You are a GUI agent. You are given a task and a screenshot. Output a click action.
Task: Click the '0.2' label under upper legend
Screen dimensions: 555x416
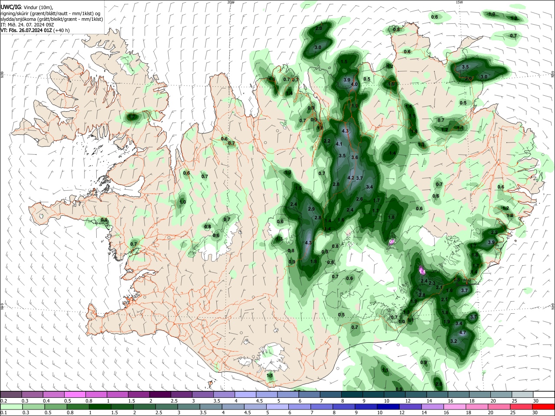coord(3,400)
